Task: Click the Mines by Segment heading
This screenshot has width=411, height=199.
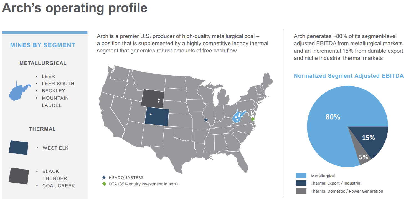Action: 43,45
